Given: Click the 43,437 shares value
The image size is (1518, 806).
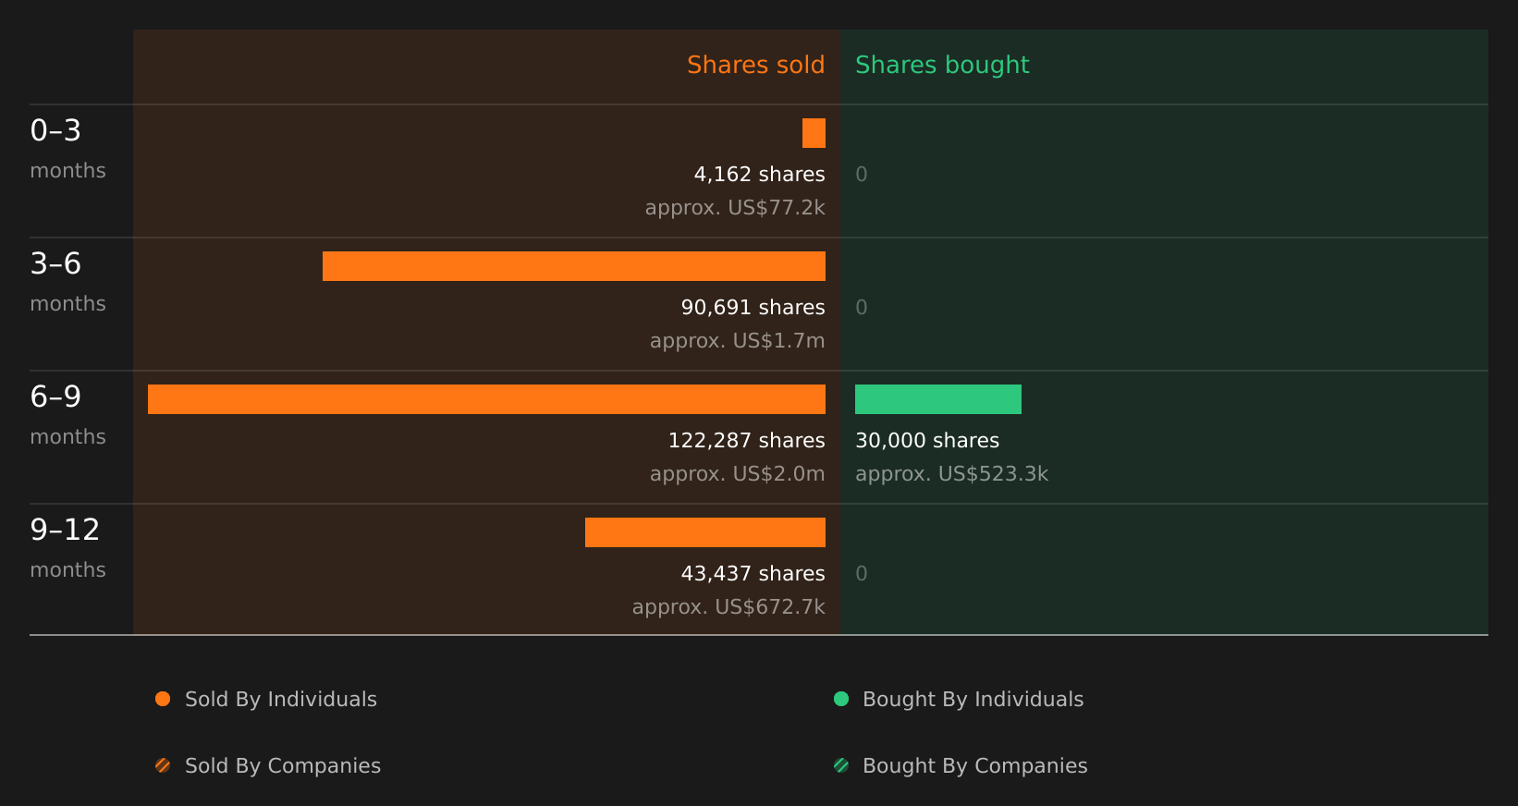Looking at the screenshot, I should 753,573.
